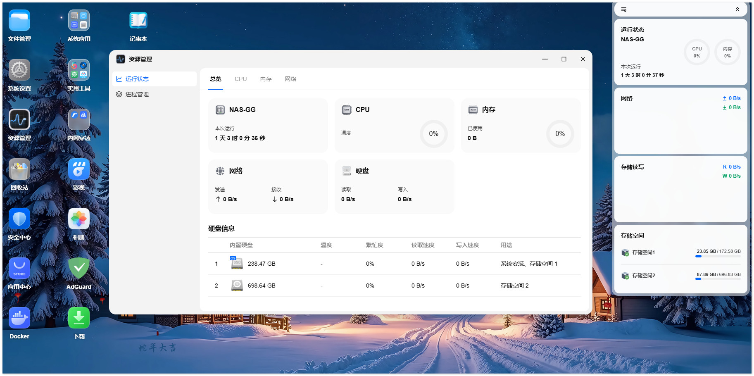754x376 pixels.
Task: Collapse the widget panel with double chevron
Action: click(x=737, y=10)
